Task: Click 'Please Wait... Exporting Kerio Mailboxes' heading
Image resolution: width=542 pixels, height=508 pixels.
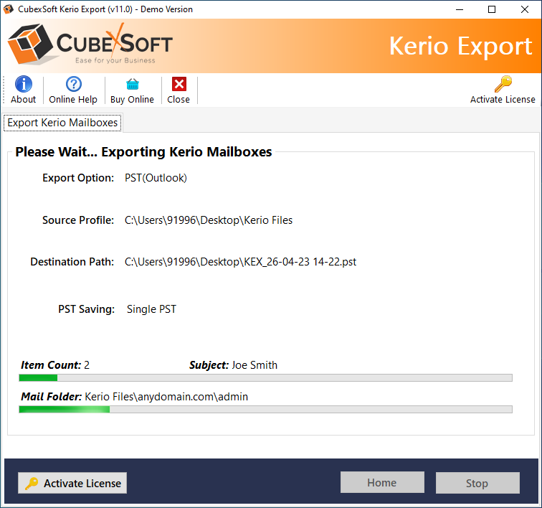Action: coord(143,152)
